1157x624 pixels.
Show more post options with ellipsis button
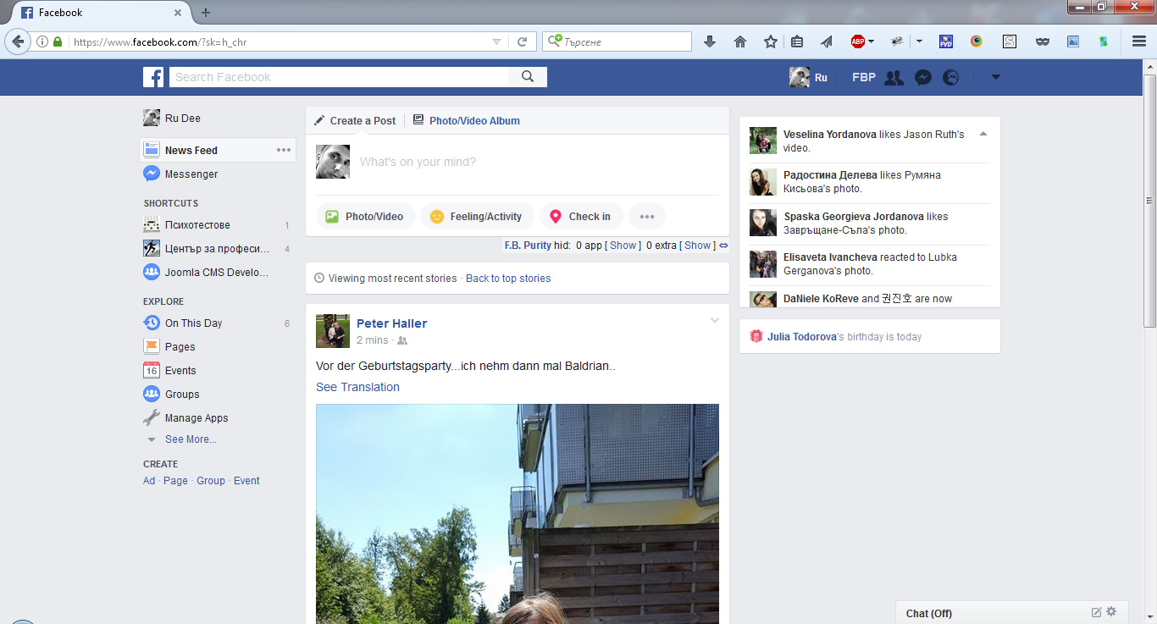click(647, 217)
